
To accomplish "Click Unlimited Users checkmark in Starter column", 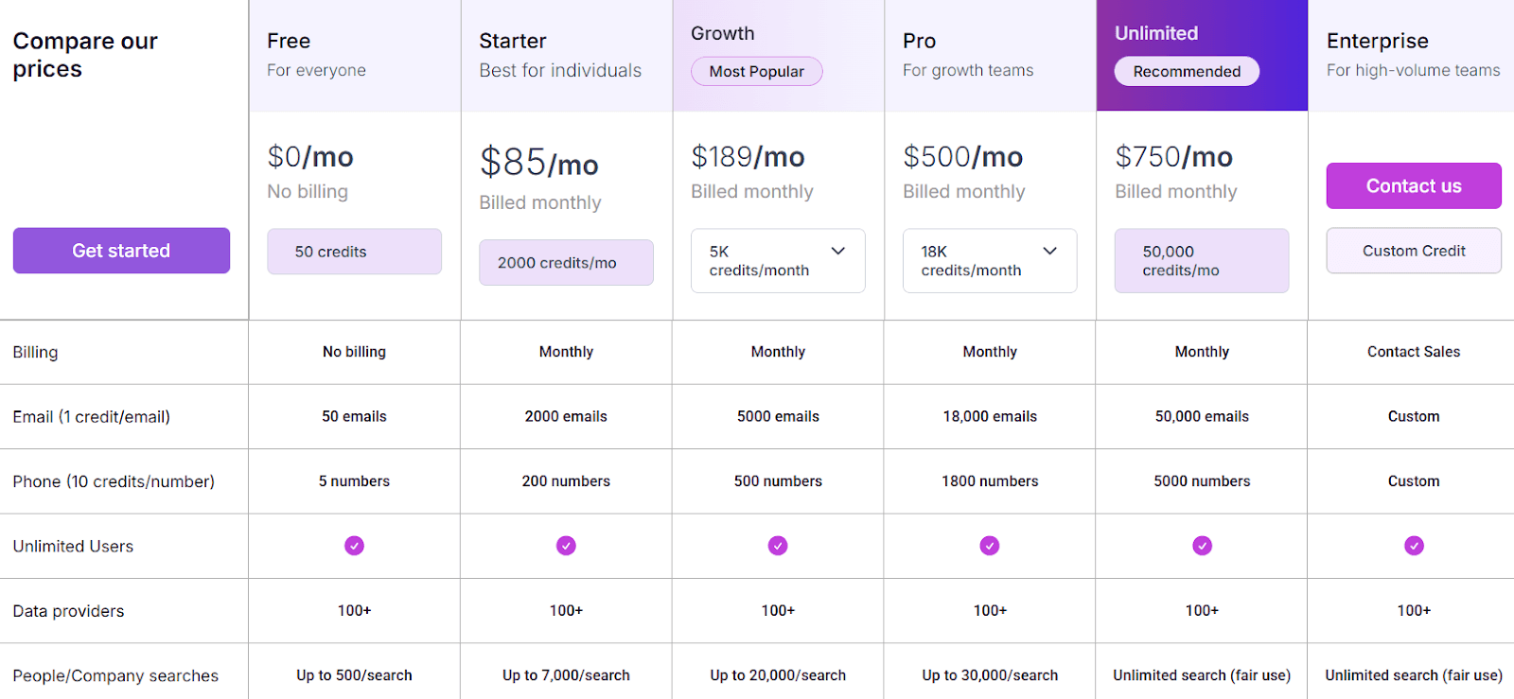I will coord(566,546).
